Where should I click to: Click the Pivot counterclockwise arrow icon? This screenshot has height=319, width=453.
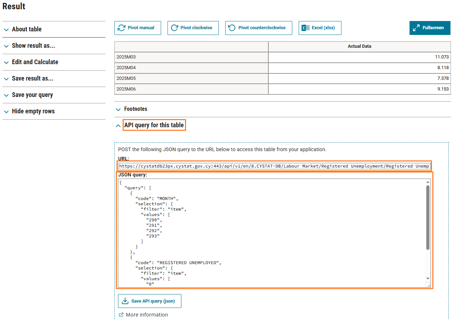(232, 28)
